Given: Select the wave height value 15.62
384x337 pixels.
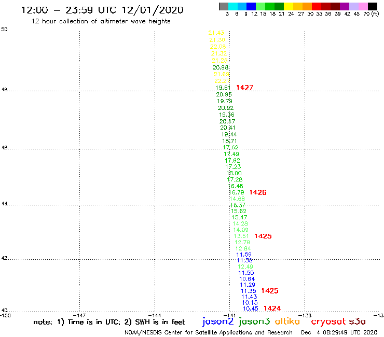Looking at the screenshot, I should [239, 211].
